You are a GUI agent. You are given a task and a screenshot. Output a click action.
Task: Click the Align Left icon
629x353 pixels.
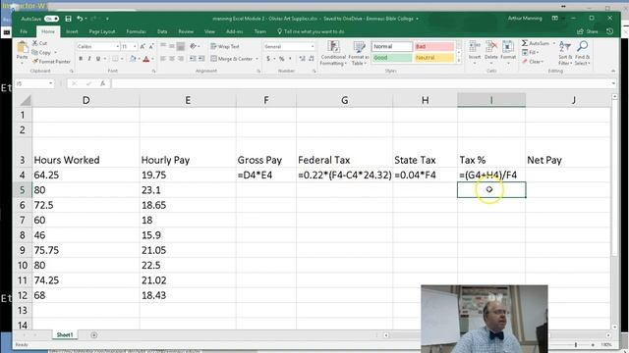163,59
